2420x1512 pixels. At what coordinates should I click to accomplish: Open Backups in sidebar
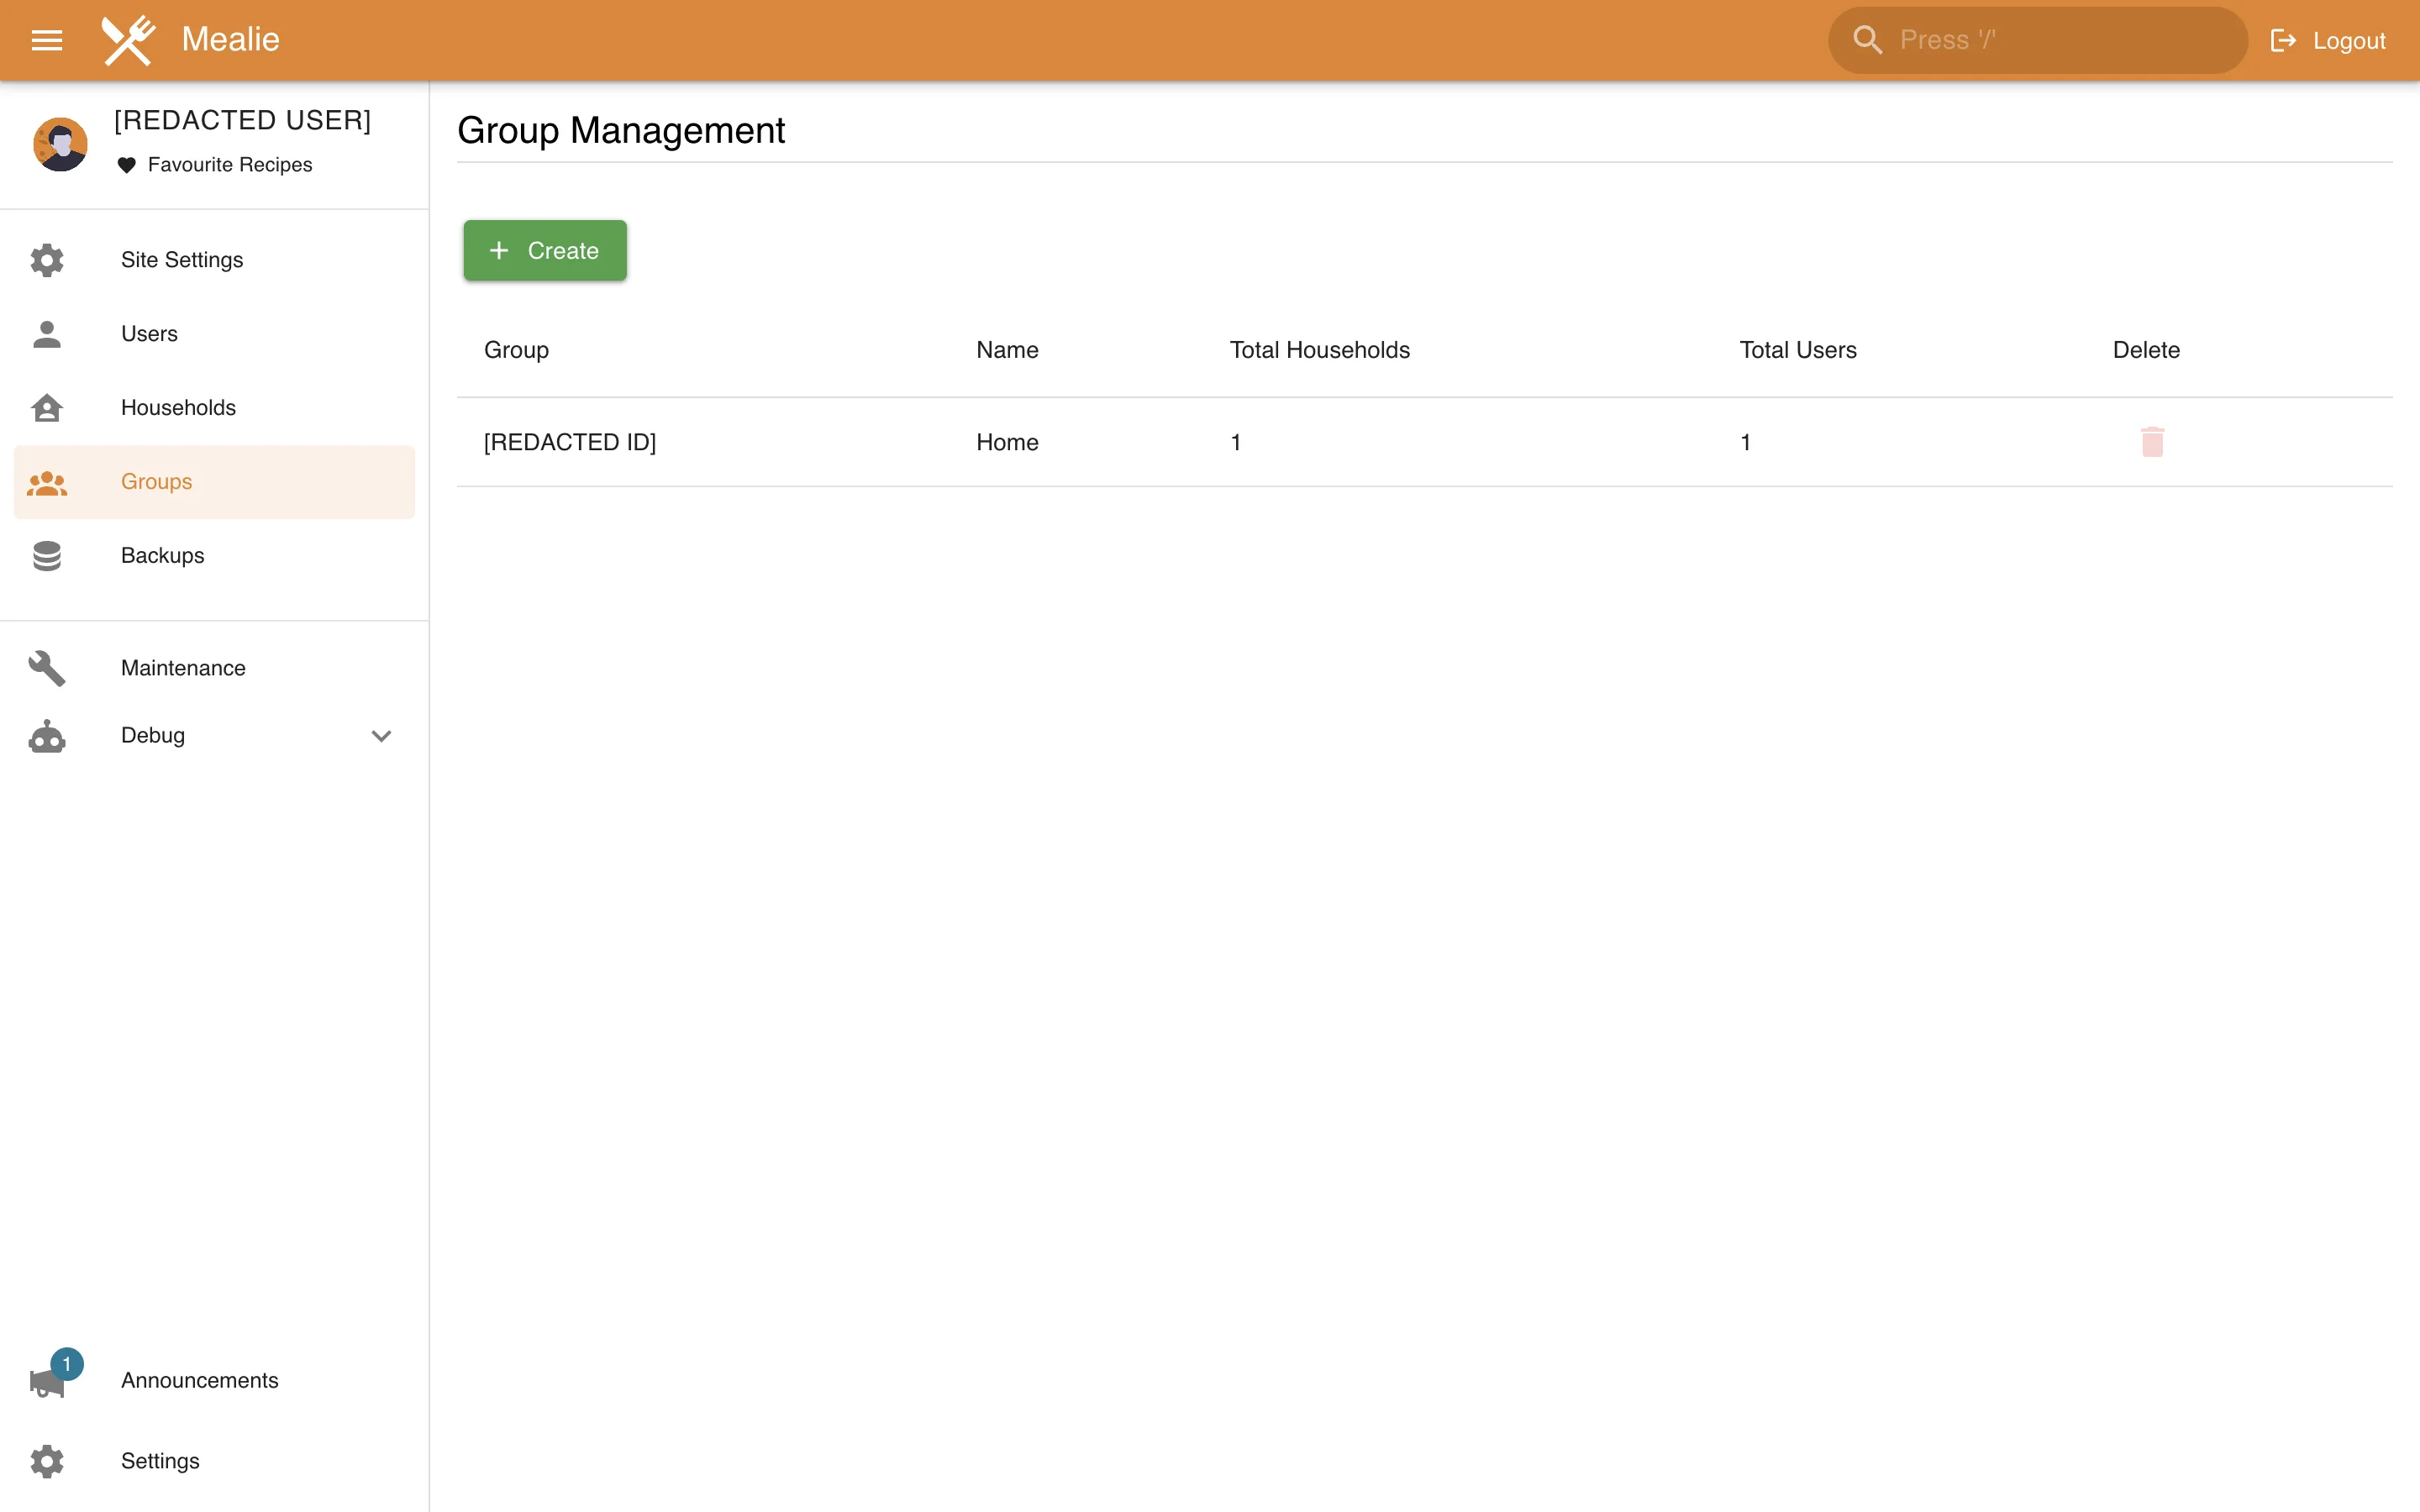coord(214,556)
